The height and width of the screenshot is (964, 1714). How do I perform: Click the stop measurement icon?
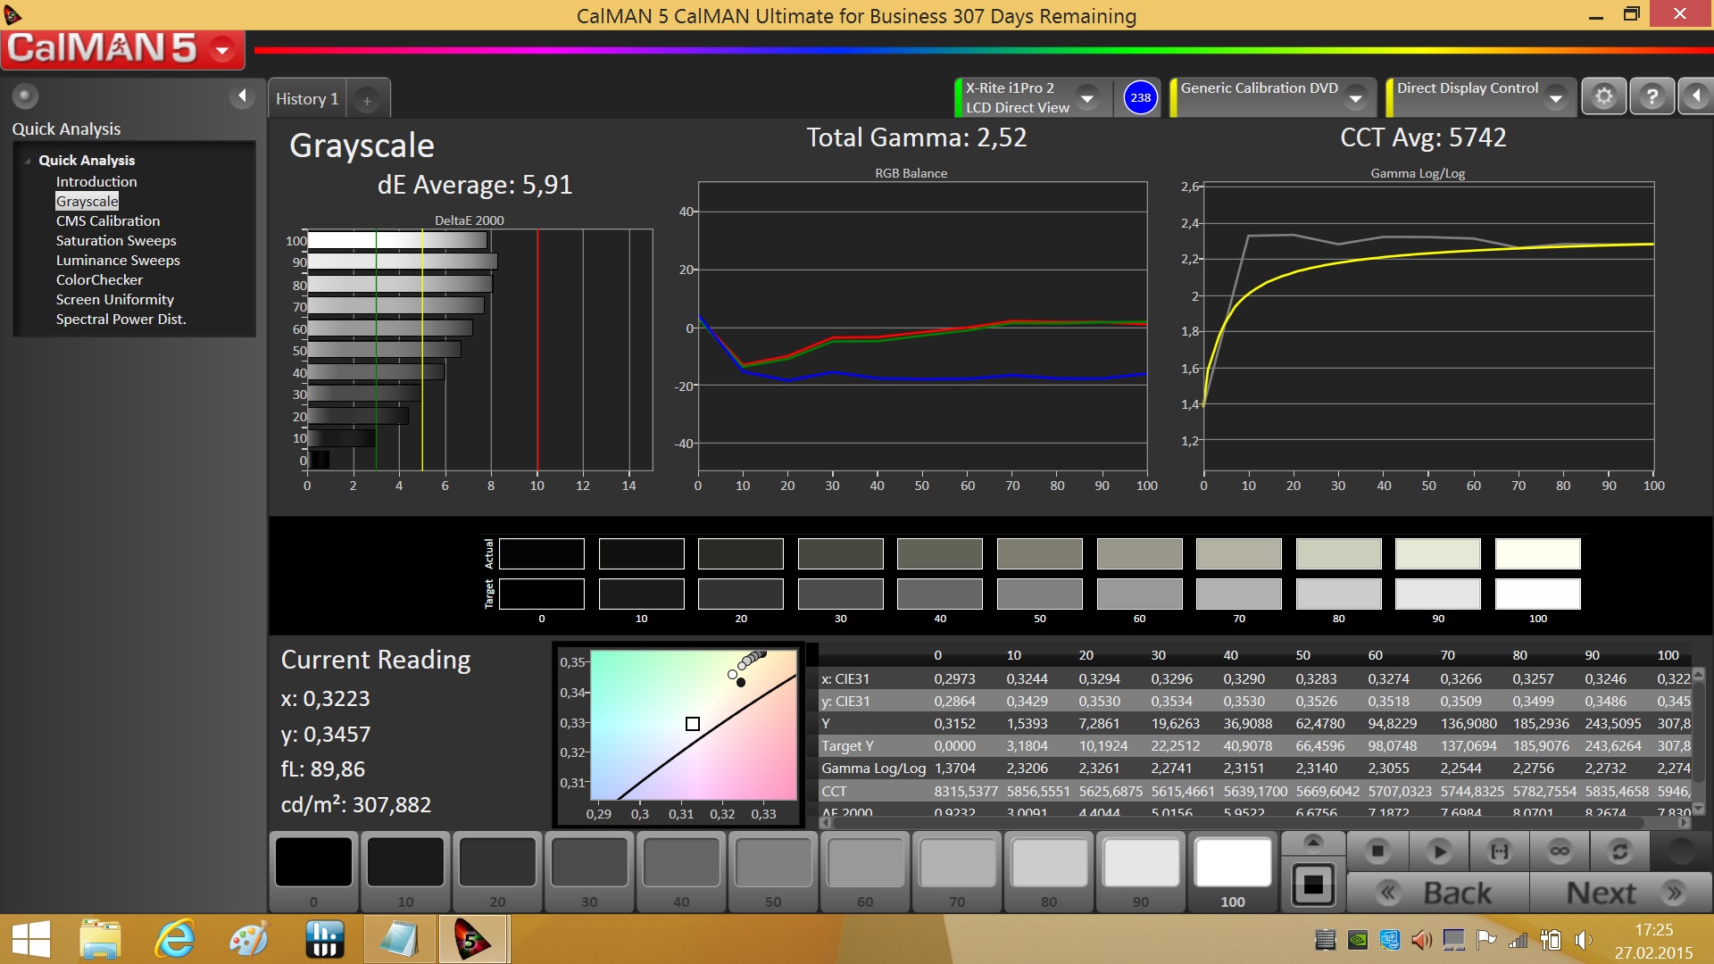1377,852
